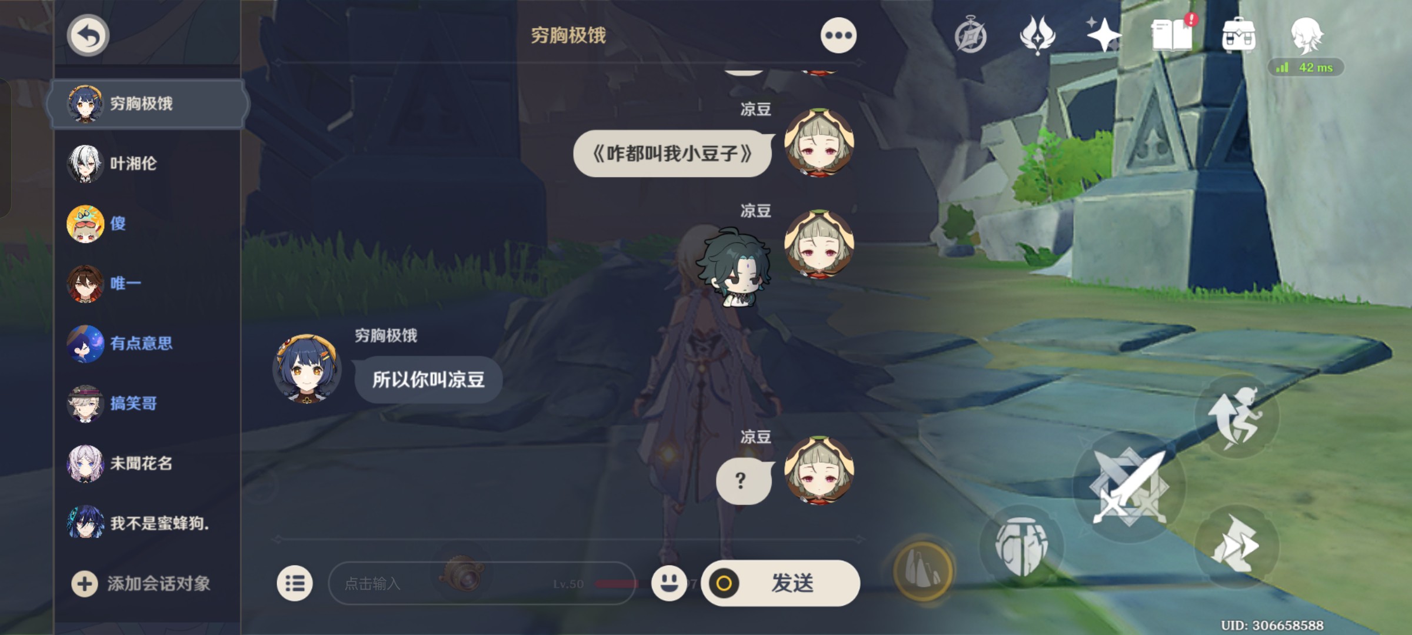This screenshot has width=1412, height=635.
Task: Tap the sword attack button
Action: click(x=1128, y=487)
